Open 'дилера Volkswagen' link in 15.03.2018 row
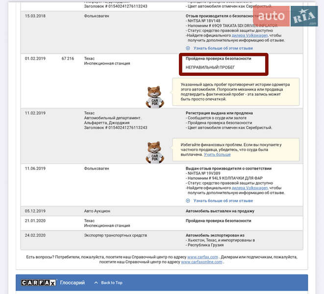Image resolution: width=324 pixels, height=294 pixels. (249, 35)
